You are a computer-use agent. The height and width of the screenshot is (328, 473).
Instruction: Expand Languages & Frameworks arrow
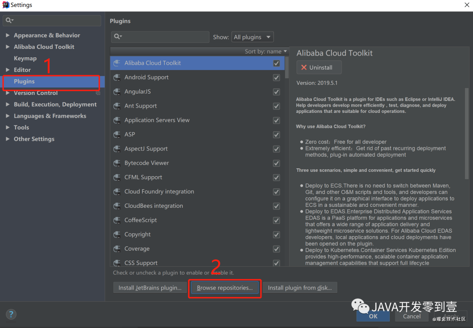point(7,116)
